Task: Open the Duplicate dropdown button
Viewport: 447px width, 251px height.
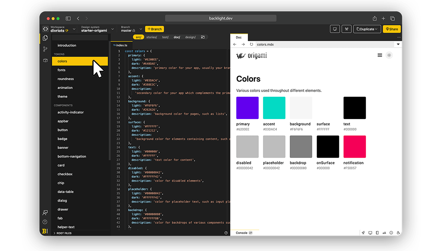Action: tap(367, 29)
